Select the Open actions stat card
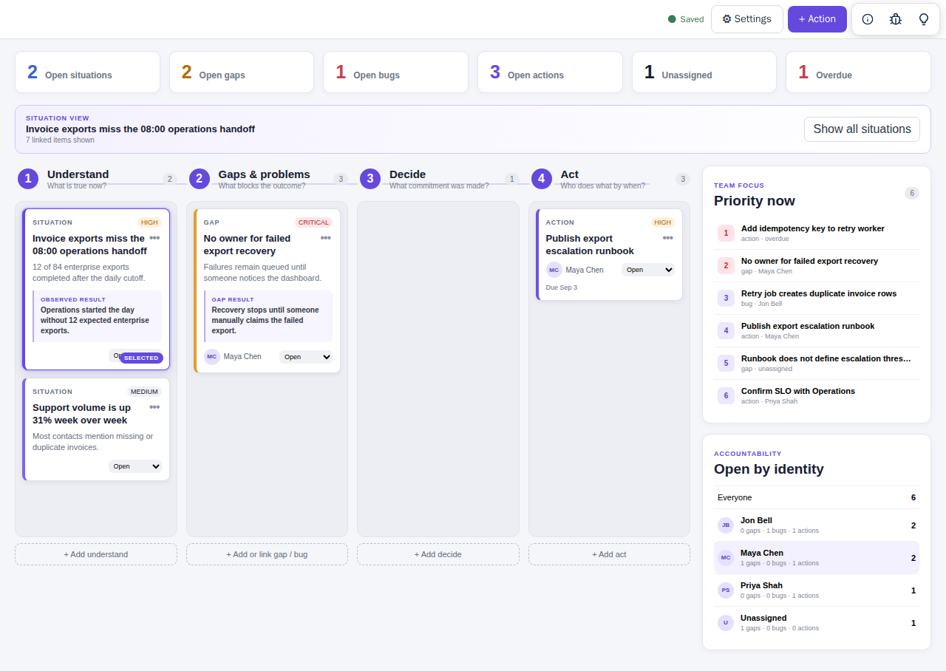The width and height of the screenshot is (946, 671). [x=550, y=72]
